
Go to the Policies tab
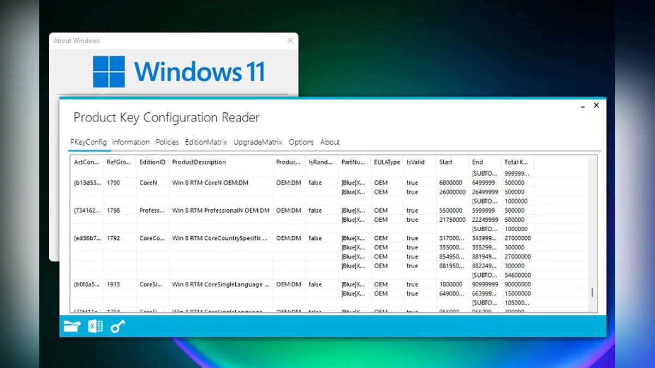click(167, 142)
